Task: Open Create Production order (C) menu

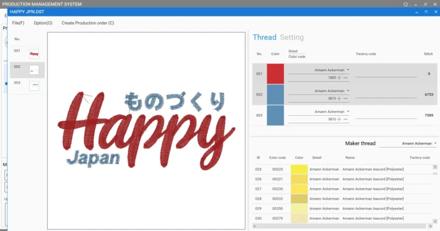Action: [88, 23]
